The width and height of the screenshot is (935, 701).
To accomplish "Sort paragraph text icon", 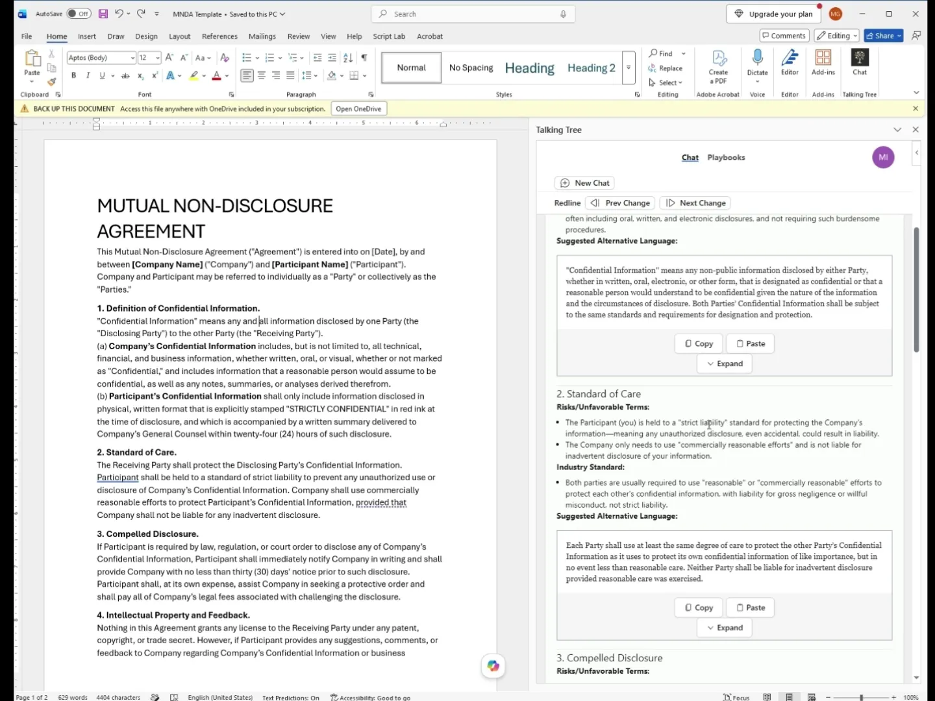I will 348,58.
